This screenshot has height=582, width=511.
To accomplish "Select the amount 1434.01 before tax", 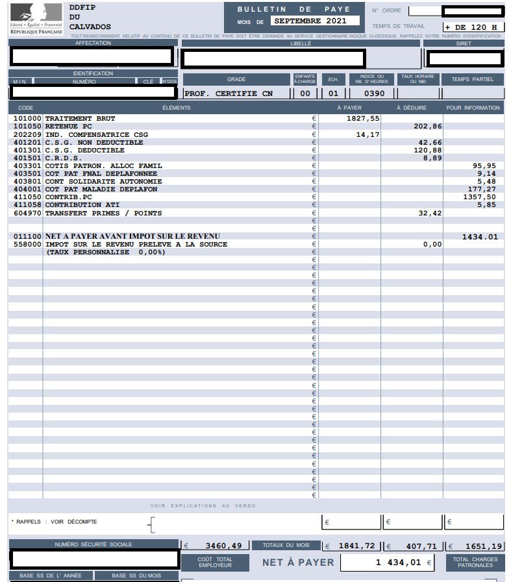I will click(x=480, y=237).
